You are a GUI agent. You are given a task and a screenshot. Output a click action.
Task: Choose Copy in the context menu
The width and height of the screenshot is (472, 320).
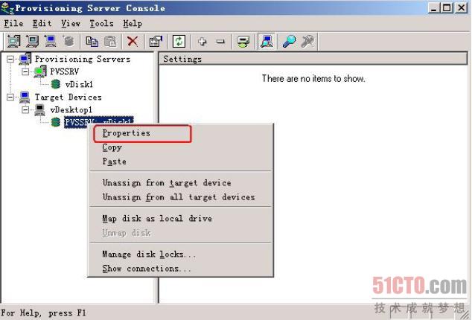click(181, 147)
